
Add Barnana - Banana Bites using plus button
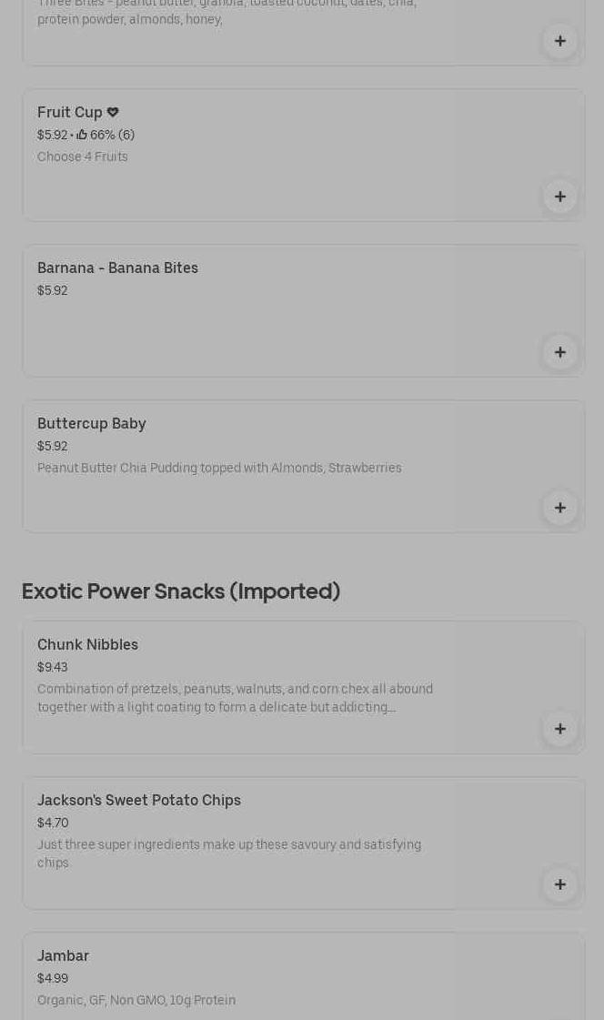point(559,352)
